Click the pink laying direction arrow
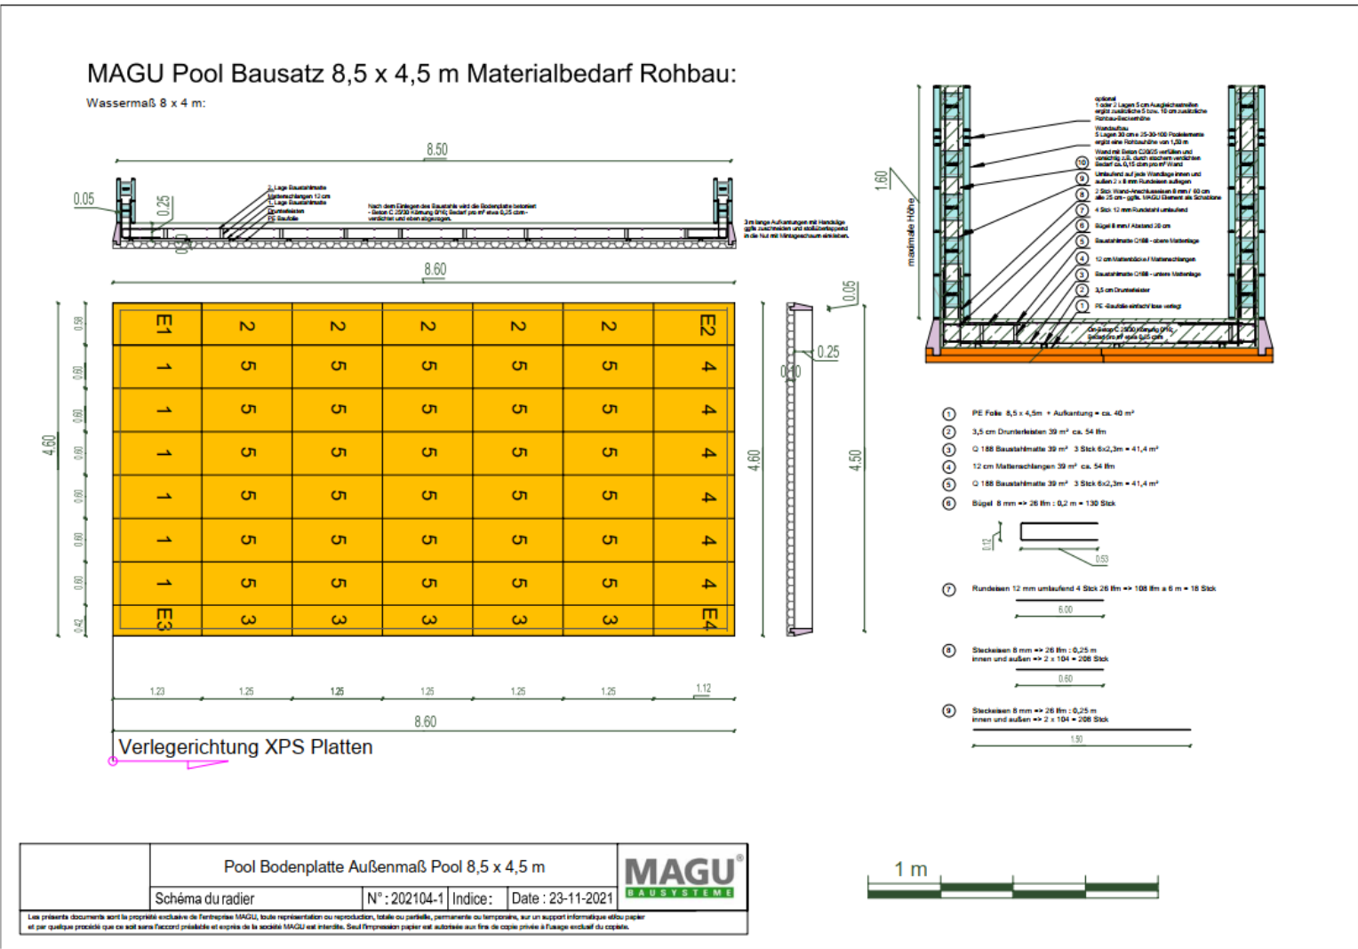 click(x=169, y=762)
